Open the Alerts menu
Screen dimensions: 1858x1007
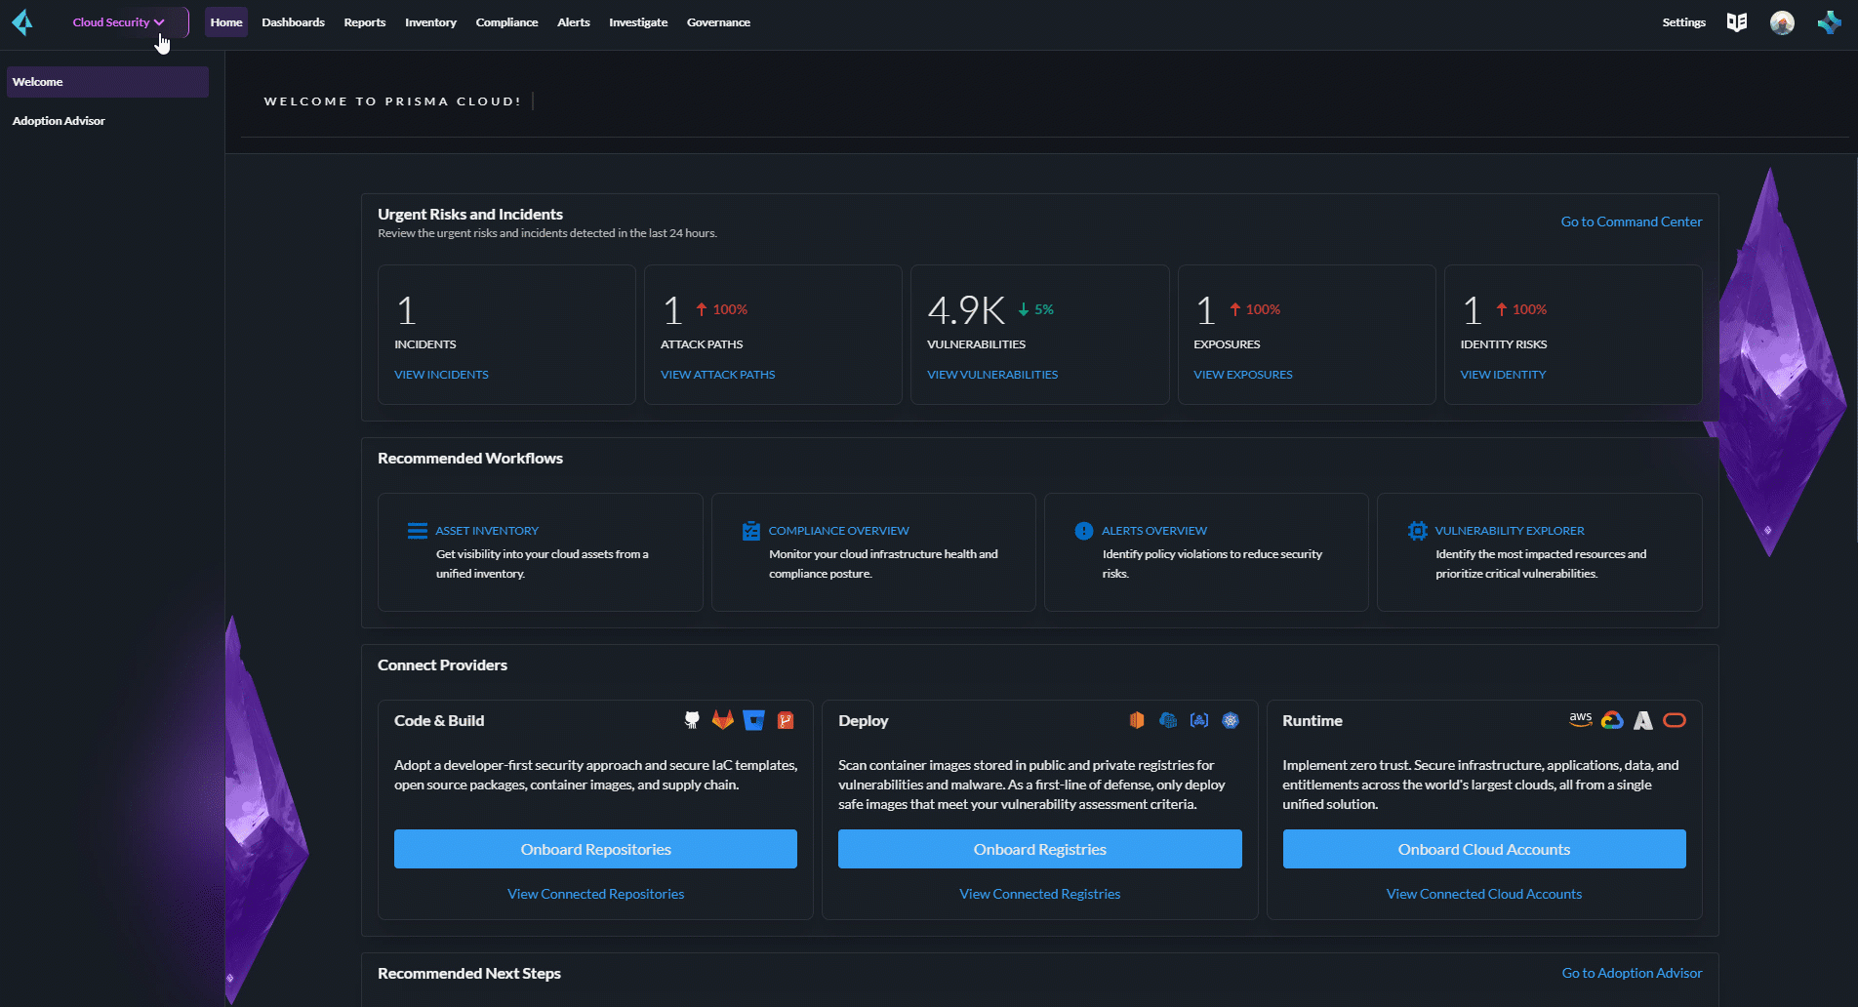(574, 22)
